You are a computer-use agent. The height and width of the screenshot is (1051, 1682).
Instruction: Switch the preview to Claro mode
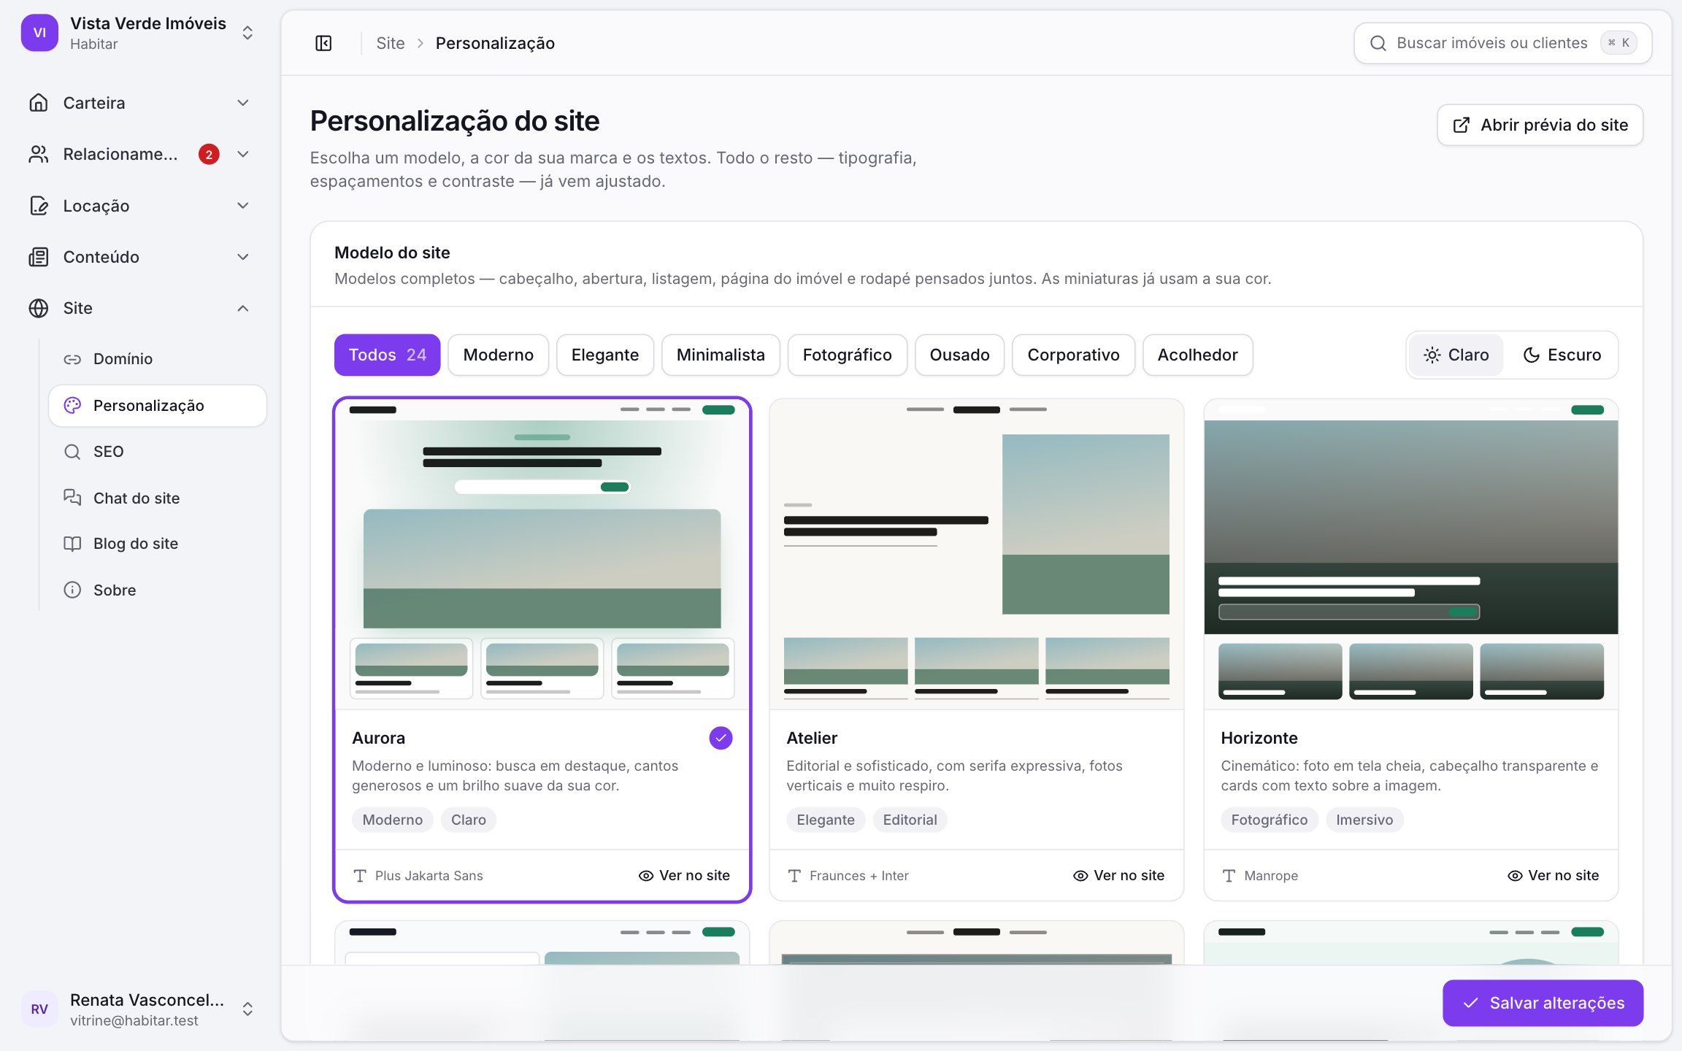coord(1456,355)
